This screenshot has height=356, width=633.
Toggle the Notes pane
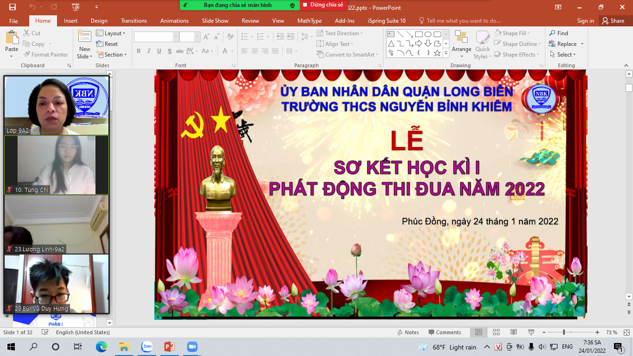pos(408,332)
